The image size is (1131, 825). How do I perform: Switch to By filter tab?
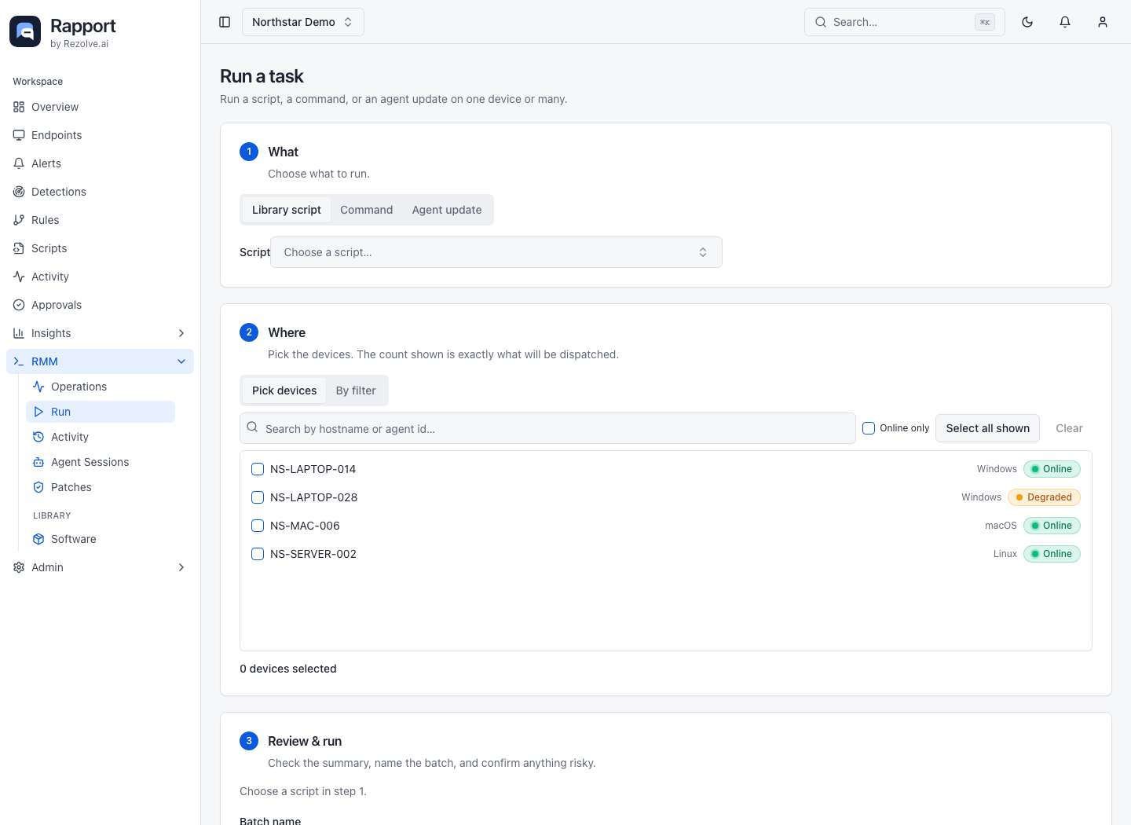[356, 390]
